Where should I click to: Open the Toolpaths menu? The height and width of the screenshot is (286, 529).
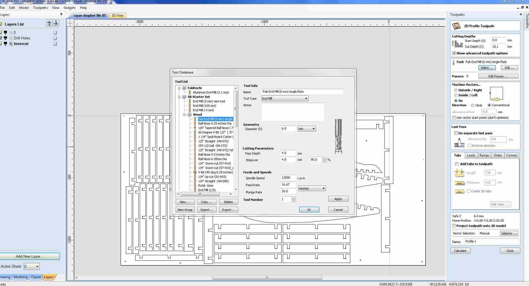tap(40, 8)
